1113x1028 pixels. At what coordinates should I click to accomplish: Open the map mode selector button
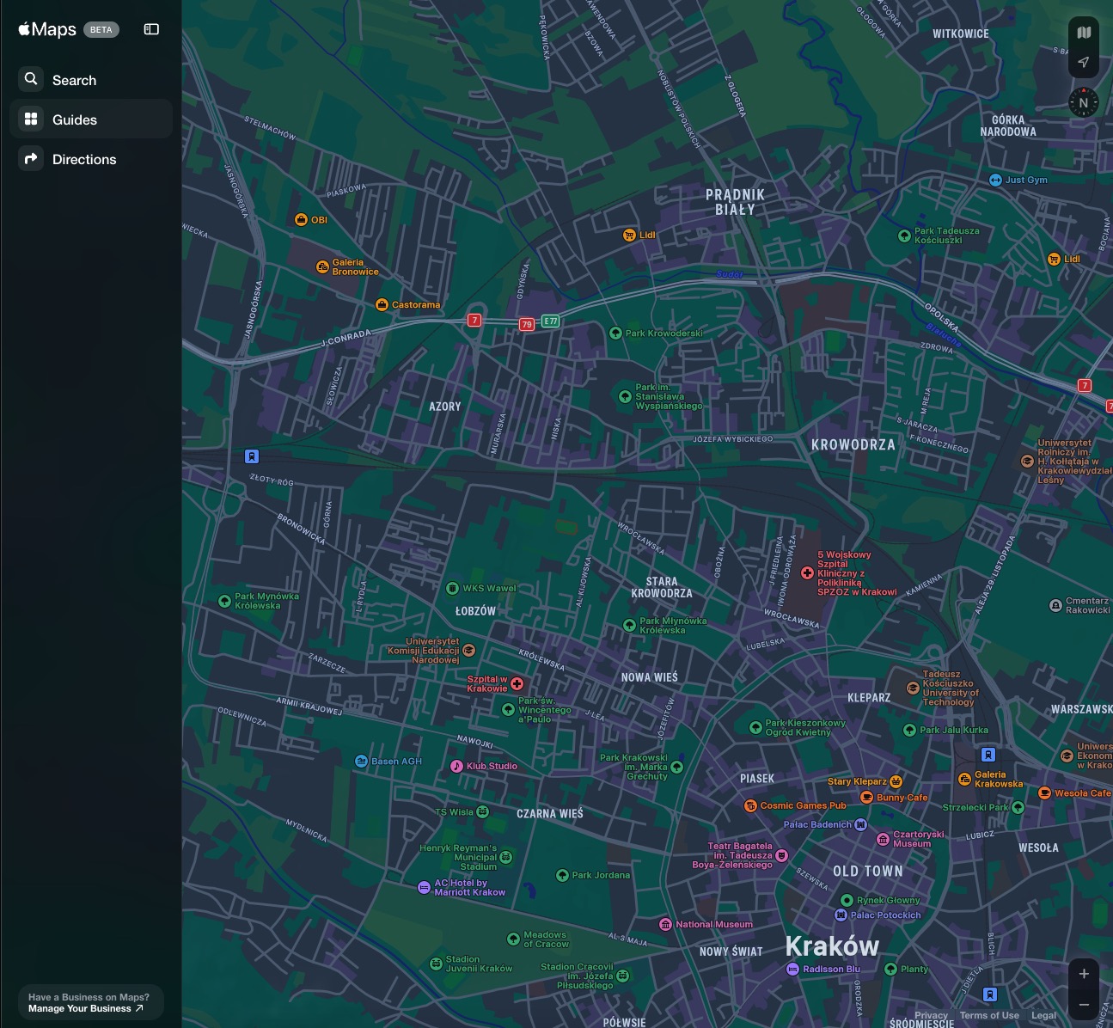point(1084,33)
